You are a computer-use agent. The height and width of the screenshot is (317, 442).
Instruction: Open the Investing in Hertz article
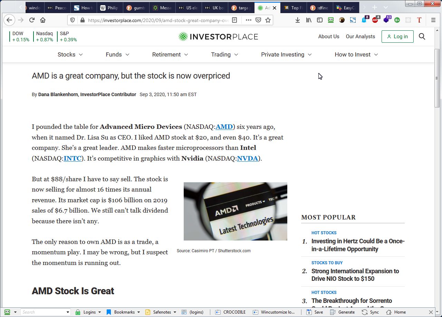click(x=358, y=245)
